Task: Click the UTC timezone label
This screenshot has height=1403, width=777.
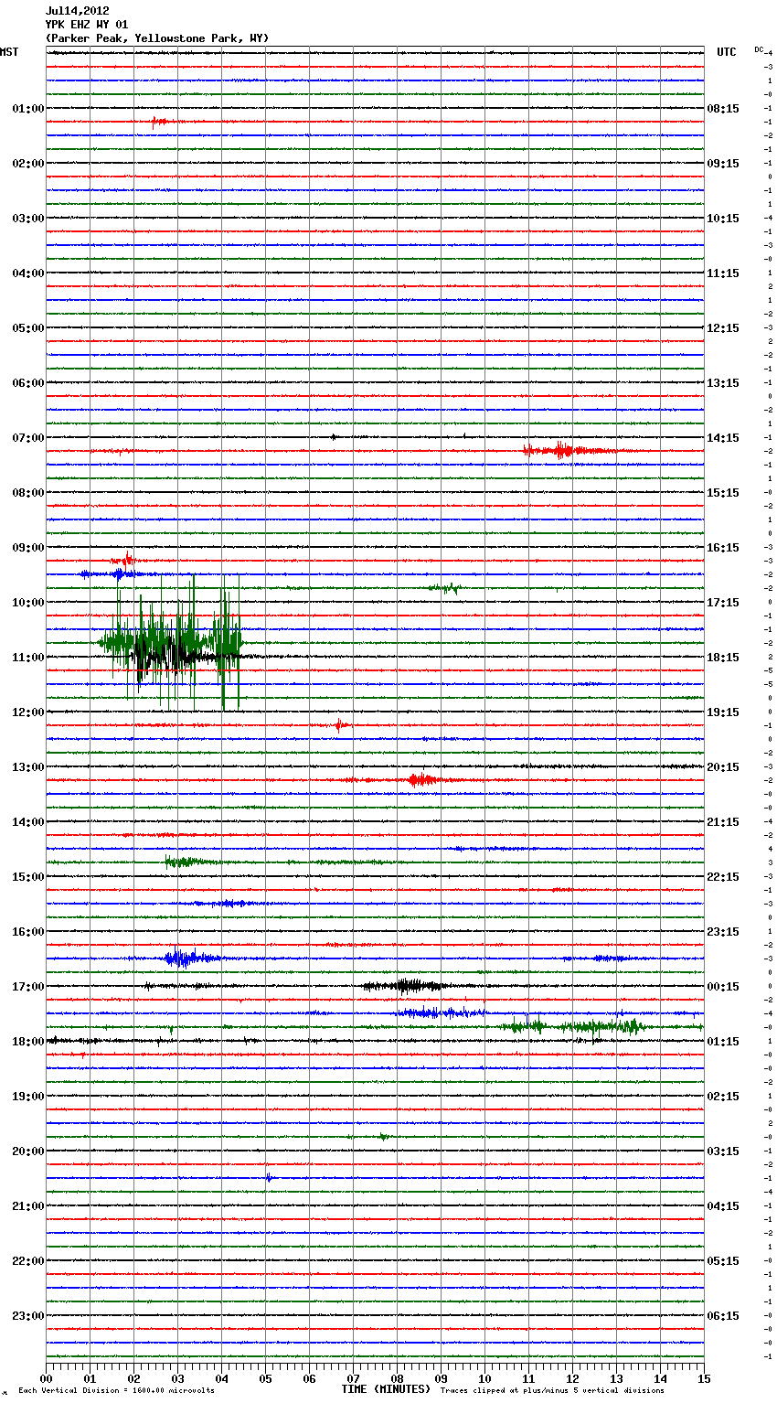Action: pyautogui.click(x=727, y=52)
